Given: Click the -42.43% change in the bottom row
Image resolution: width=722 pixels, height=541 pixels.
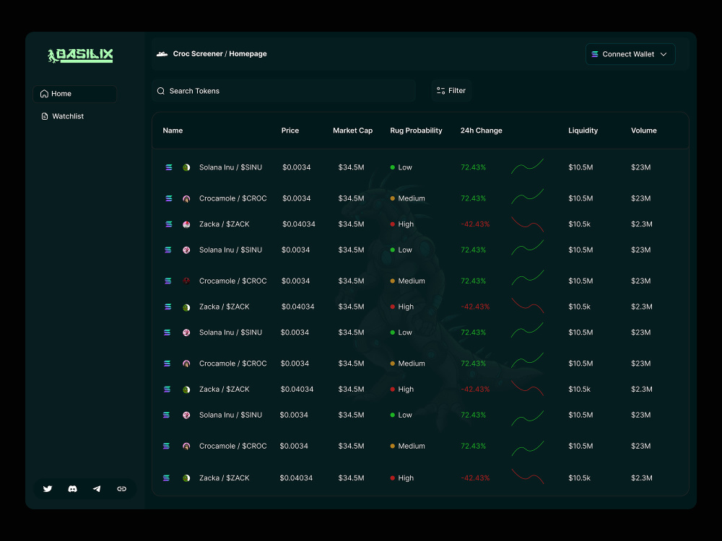Looking at the screenshot, I should (x=475, y=478).
